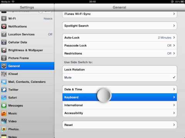The image size is (185, 138).
Task: Open Passcode Lock chevron
Action: tap(174, 46)
